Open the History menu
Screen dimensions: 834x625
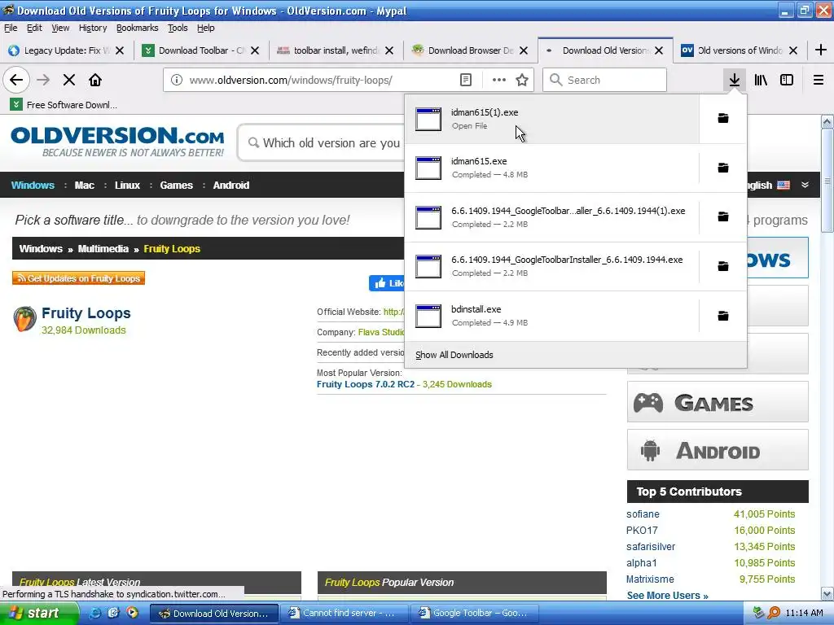coord(93,28)
